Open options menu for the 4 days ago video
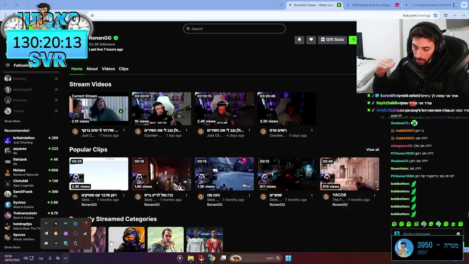Image resolution: width=469 pixels, height=264 pixels. pyautogui.click(x=249, y=130)
